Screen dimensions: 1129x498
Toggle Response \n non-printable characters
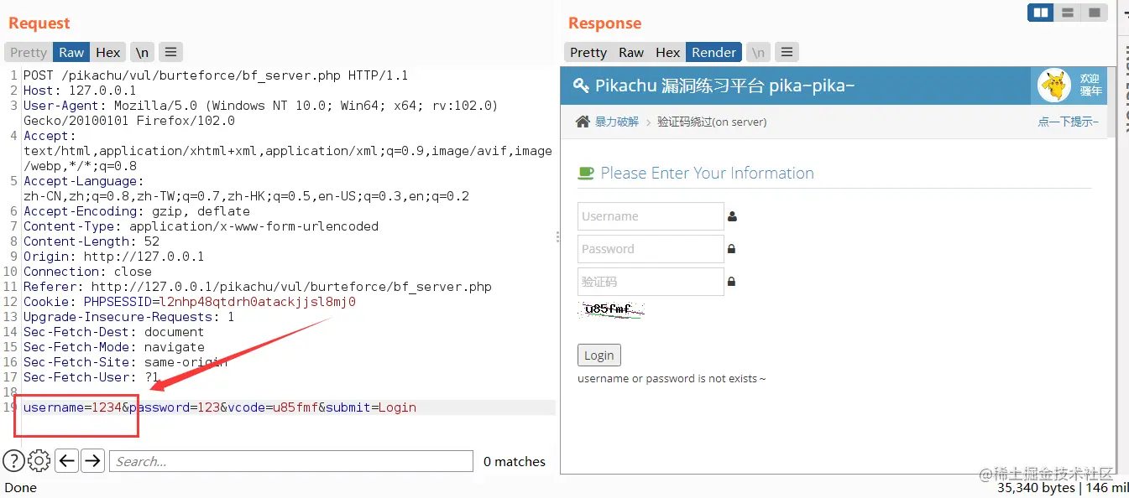[x=758, y=52]
